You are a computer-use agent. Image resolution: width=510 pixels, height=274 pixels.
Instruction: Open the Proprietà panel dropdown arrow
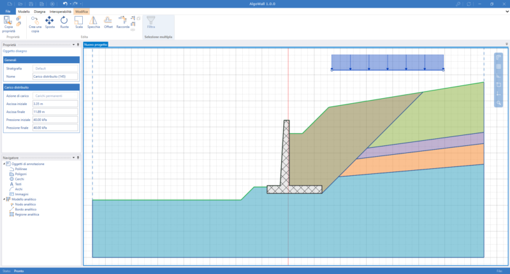coord(73,45)
